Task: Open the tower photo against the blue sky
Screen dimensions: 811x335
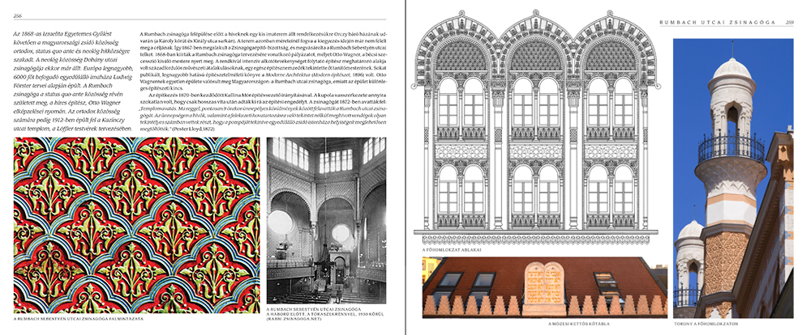Action: [733, 178]
